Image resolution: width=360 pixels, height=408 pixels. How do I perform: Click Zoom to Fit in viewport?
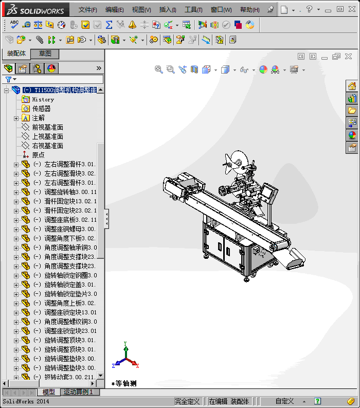(158, 69)
